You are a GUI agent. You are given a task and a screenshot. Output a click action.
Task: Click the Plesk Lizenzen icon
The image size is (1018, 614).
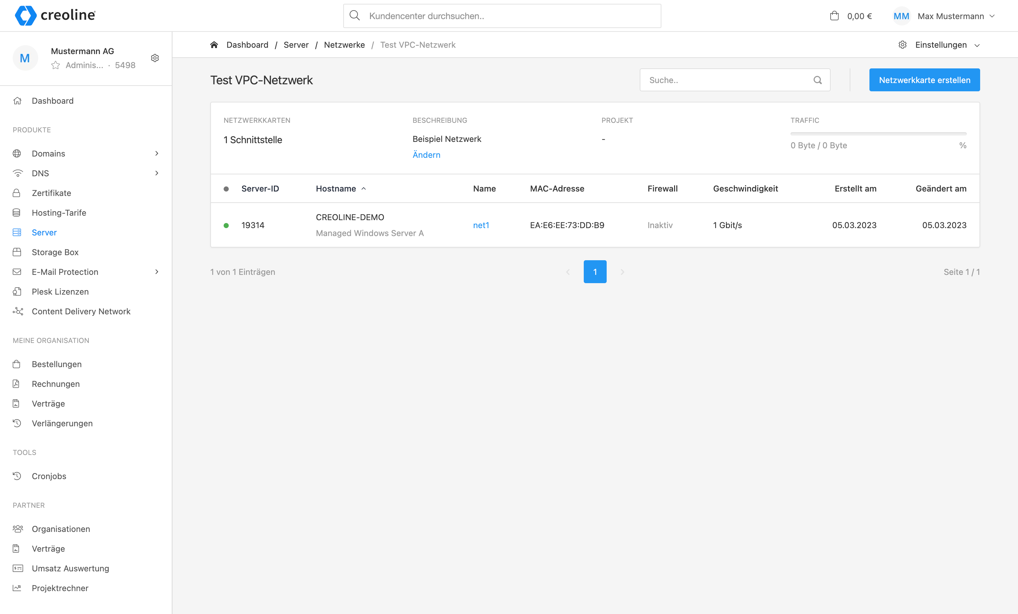[x=17, y=292]
